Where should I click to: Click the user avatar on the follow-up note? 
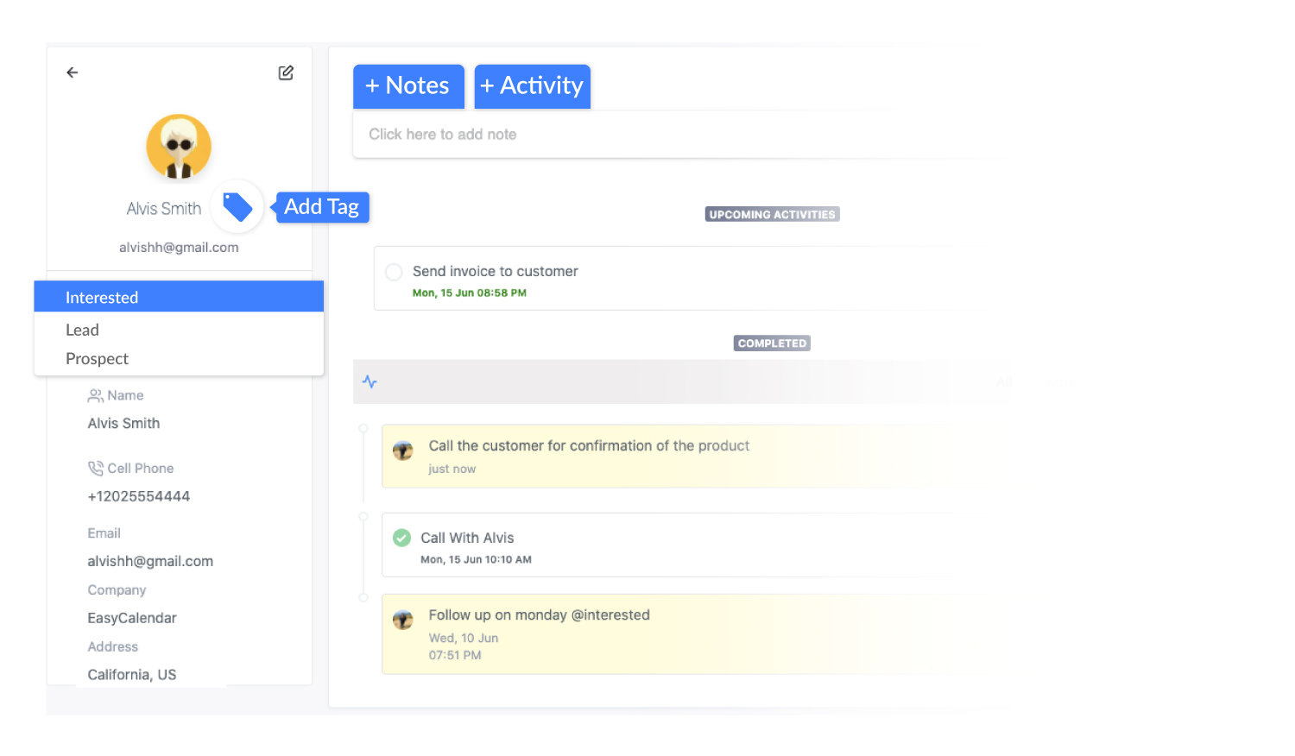point(402,620)
